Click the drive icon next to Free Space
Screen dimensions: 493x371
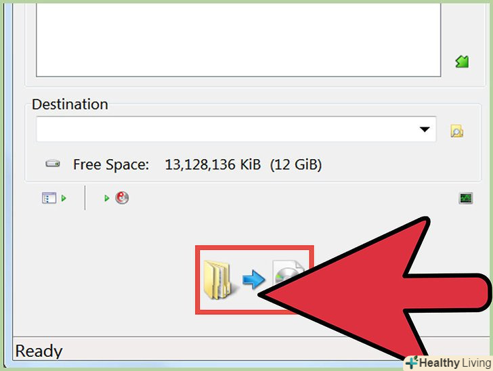pyautogui.click(x=53, y=164)
